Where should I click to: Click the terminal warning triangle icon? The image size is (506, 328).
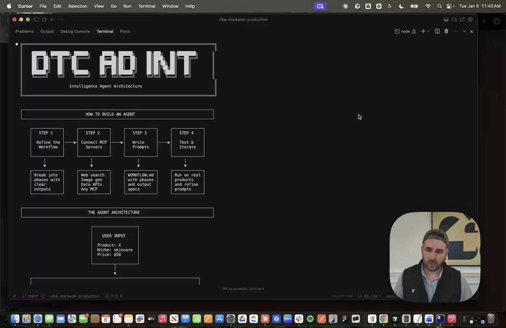pyautogui.click(x=414, y=32)
